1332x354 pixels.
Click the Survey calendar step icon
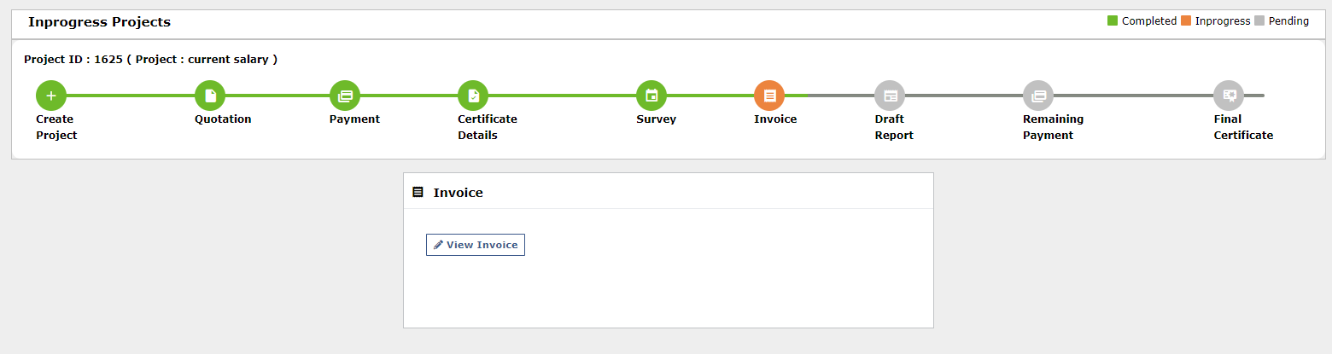[x=651, y=96]
